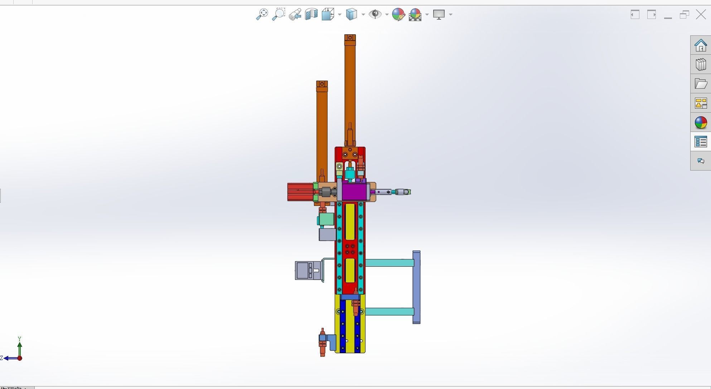This screenshot has height=389, width=711.
Task: Open the Appearances and Scenes sphere tab
Action: (x=701, y=123)
